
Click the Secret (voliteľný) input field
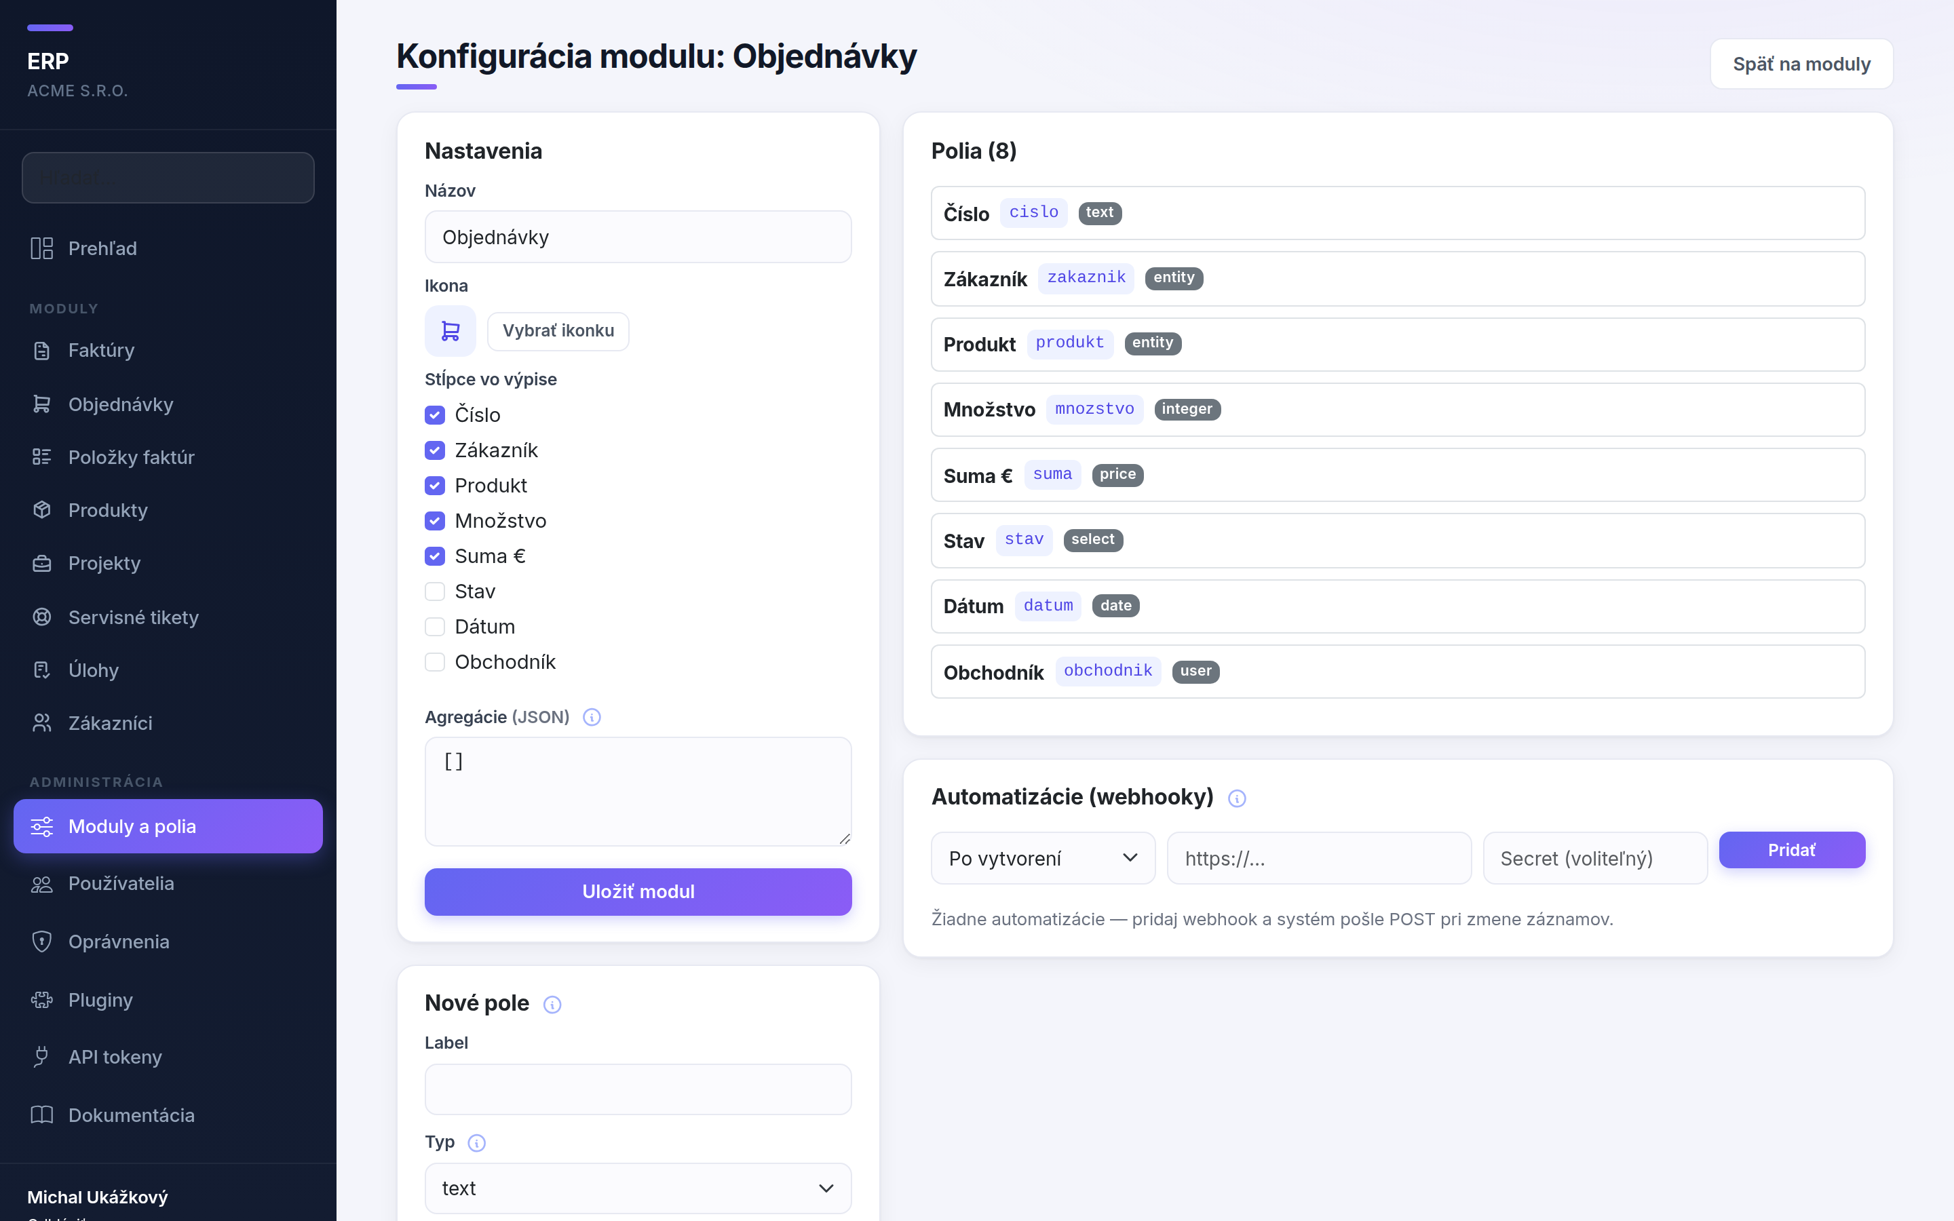(1596, 858)
